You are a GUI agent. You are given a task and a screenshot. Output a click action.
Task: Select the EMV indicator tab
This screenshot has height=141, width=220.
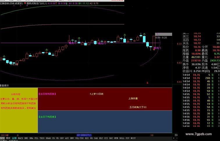(x=72, y=138)
